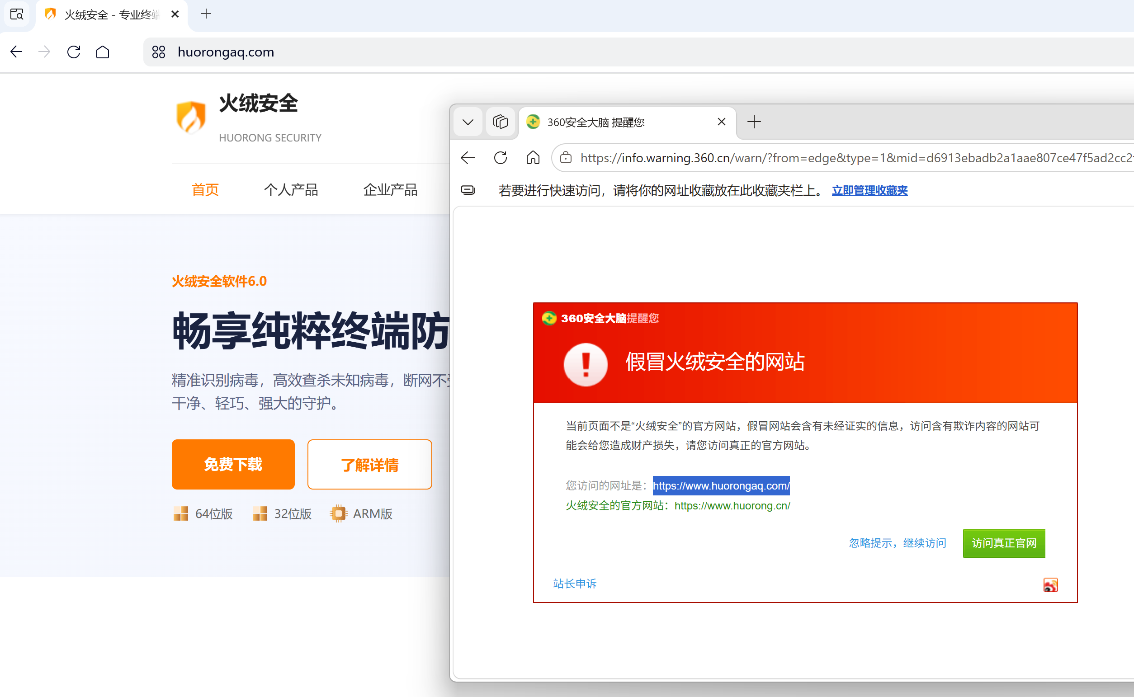The width and height of the screenshot is (1134, 697).
Task: Open site info icon beside huorongaq.com
Action: pyautogui.click(x=159, y=52)
